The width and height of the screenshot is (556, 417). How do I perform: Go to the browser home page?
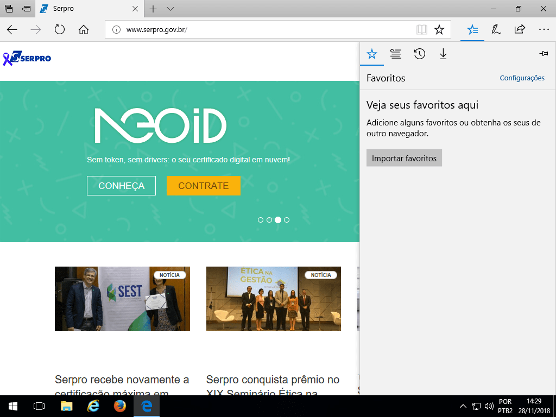pos(84,30)
